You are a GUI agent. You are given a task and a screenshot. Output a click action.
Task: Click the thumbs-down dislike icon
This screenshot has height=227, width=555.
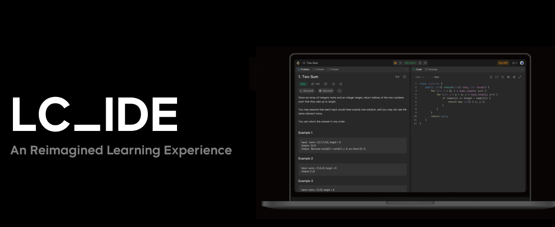(326, 84)
